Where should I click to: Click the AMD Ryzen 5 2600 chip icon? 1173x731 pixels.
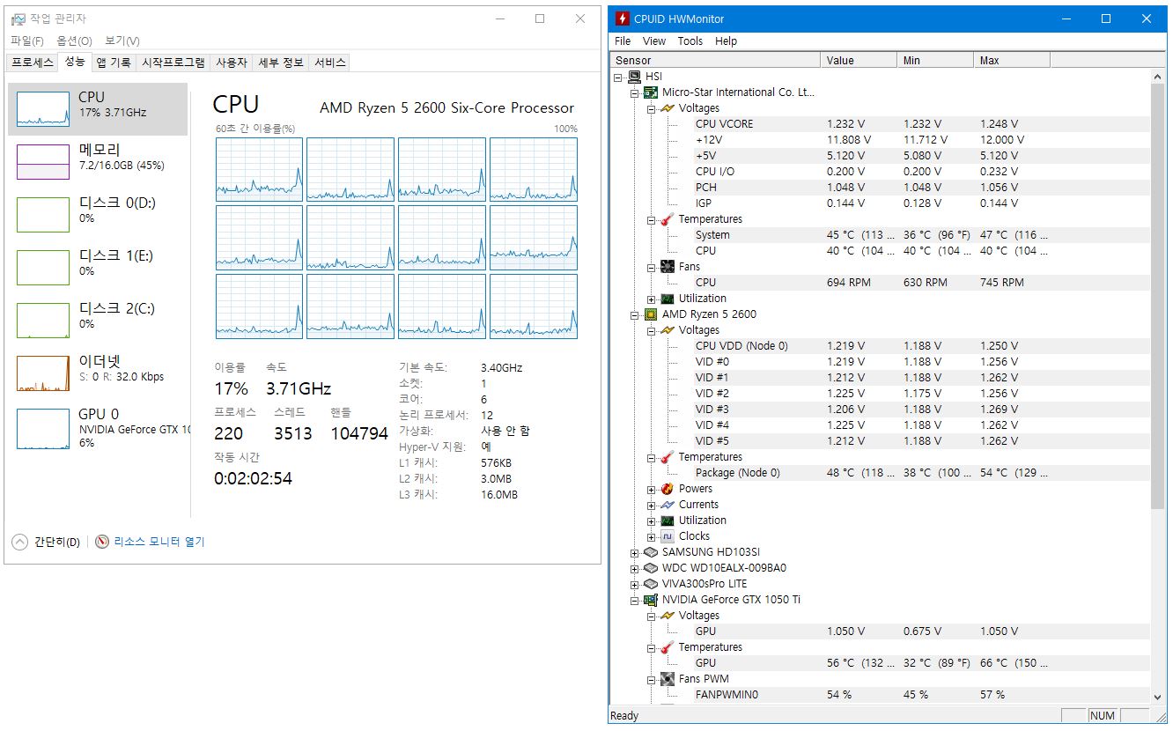point(651,314)
